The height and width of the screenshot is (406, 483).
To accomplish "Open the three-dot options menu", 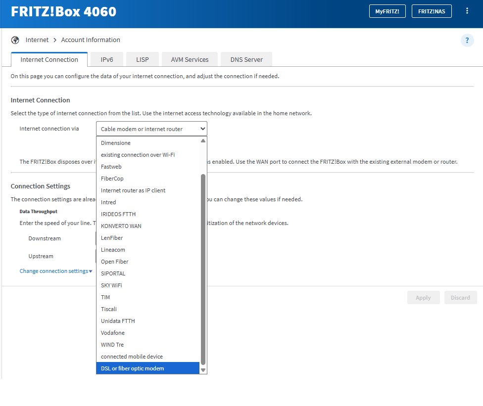I will point(467,11).
